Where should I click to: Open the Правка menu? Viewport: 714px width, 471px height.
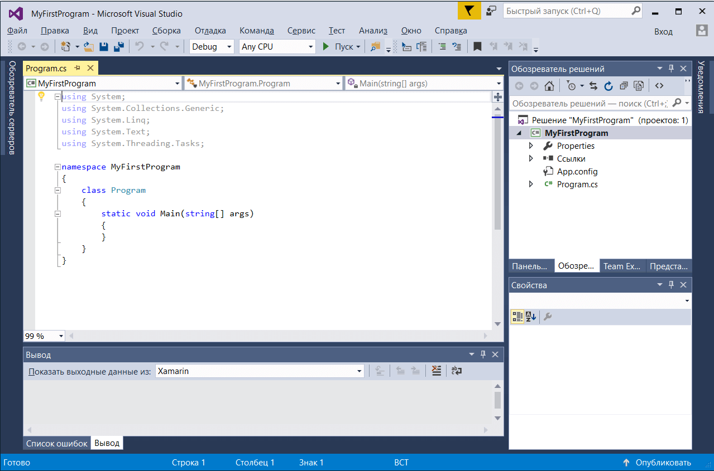tap(55, 31)
